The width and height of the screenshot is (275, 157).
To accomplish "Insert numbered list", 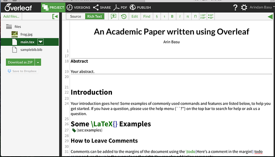I will click(203, 16).
